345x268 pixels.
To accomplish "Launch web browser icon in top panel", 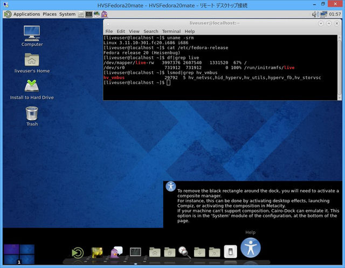I will click(x=96, y=15).
